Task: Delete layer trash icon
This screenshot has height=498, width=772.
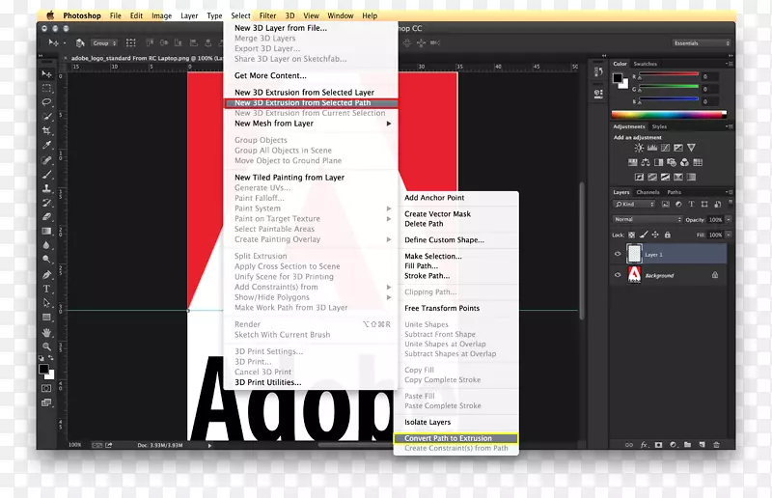Action: tap(716, 445)
